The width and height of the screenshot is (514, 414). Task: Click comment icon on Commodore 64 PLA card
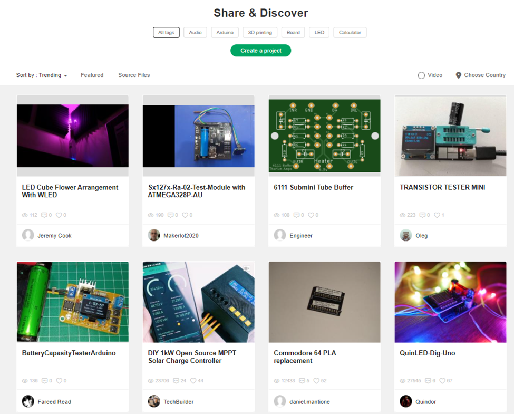(302, 381)
